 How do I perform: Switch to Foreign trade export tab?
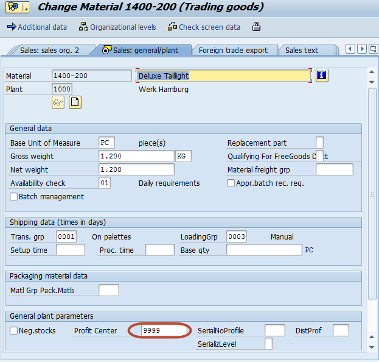233,51
